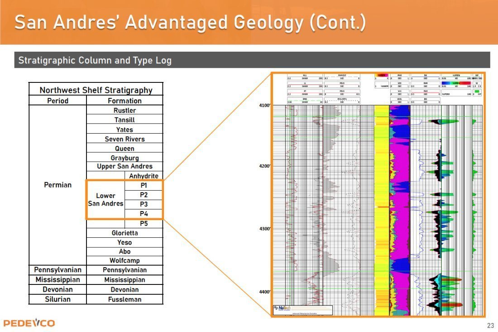
Task: Click the 4200' depth marker on the log
Action: 264,166
